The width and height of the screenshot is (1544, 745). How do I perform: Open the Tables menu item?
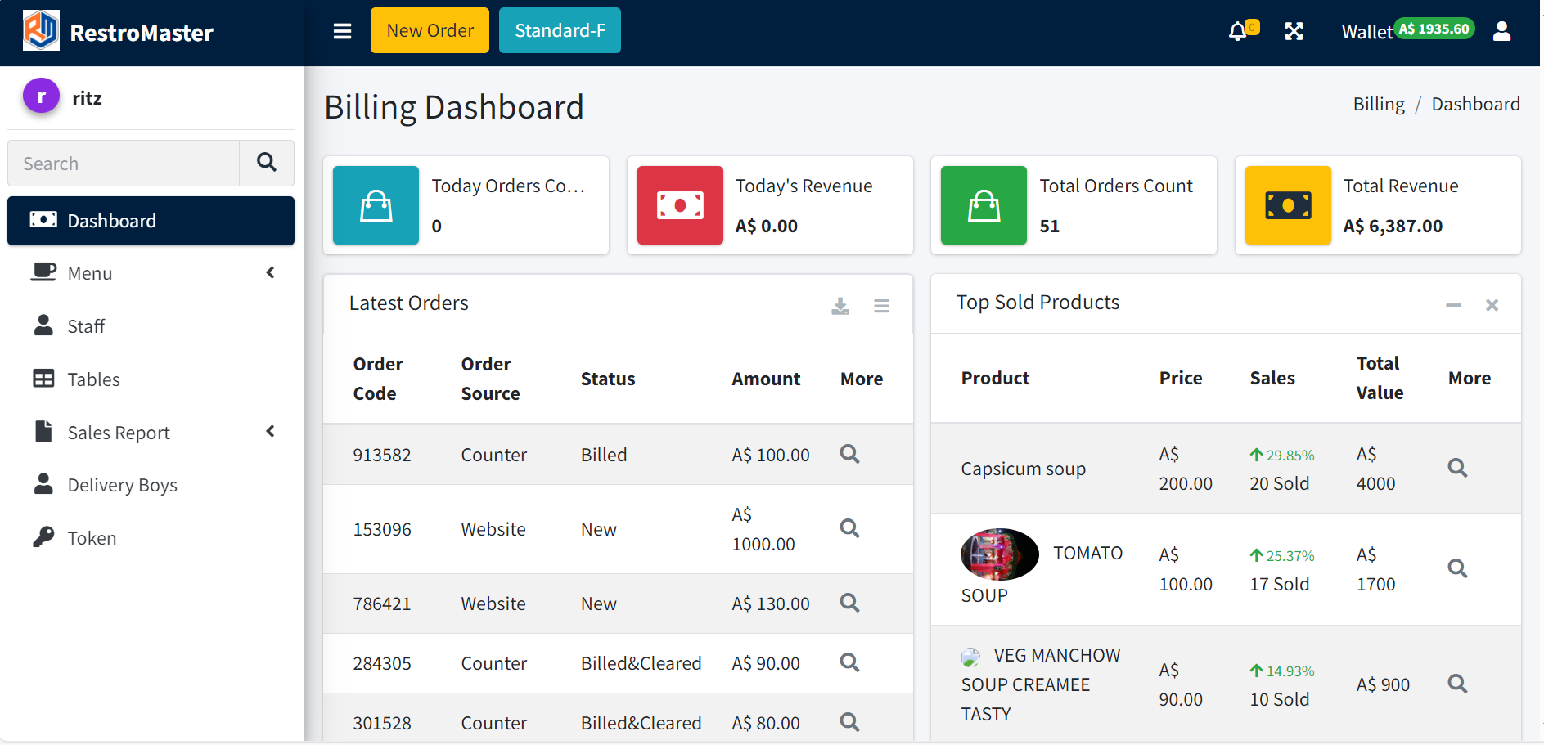point(93,379)
